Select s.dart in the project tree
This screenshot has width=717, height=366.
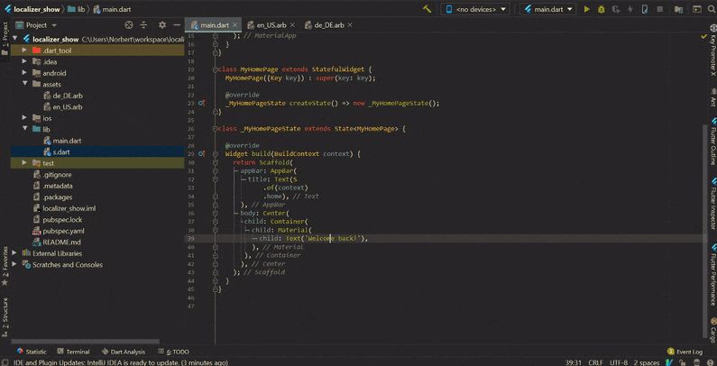pyautogui.click(x=97, y=151)
